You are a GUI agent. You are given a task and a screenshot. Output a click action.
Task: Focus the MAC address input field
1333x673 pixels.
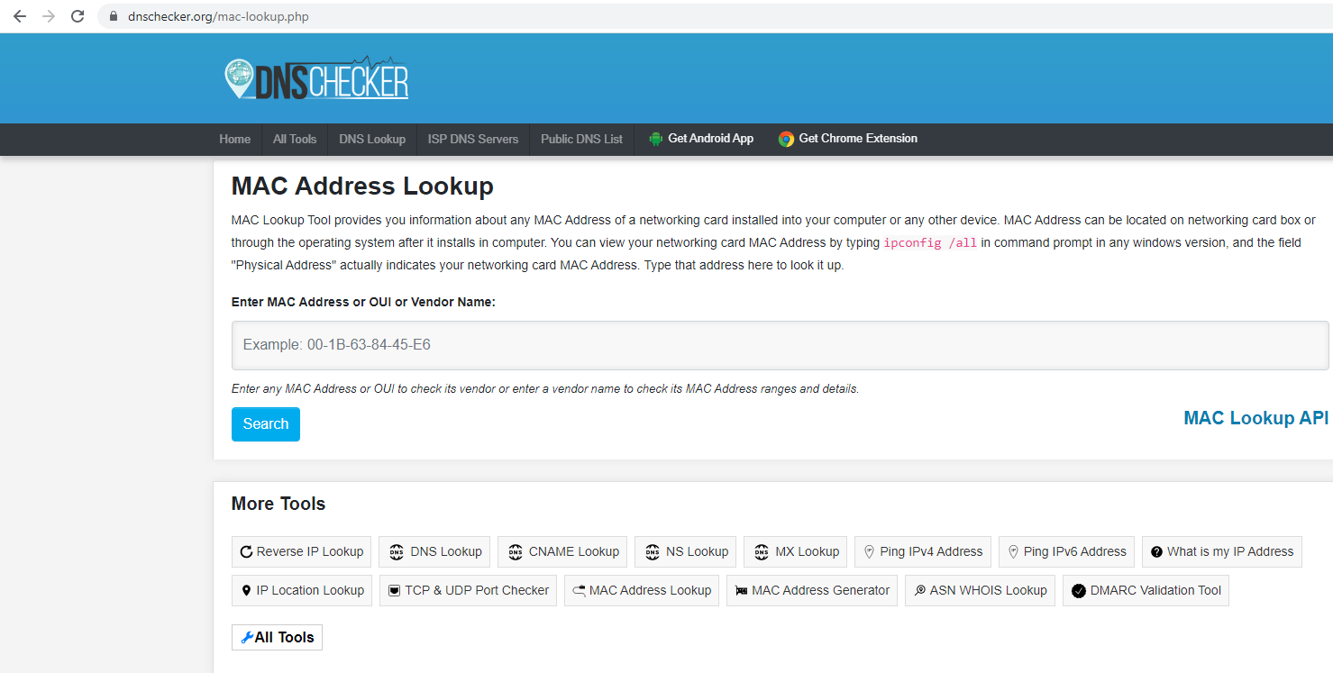(780, 345)
